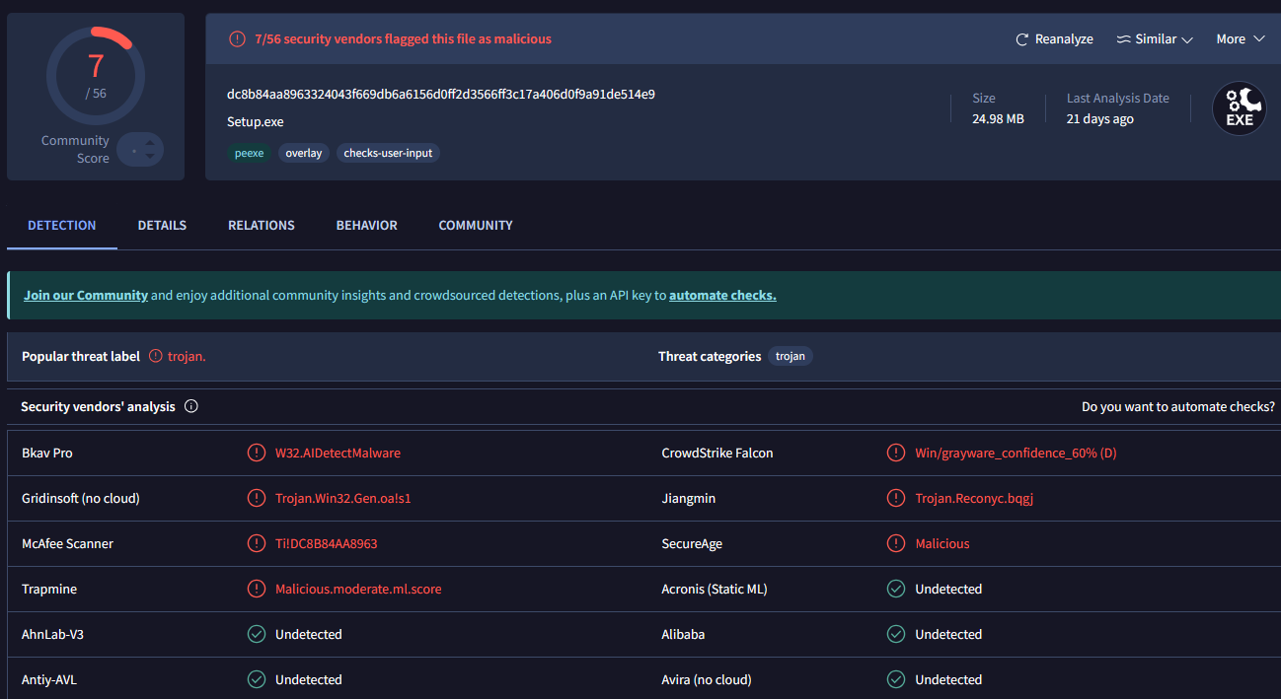Viewport: 1281px width, 699px height.
Task: Open the Relations tab
Action: 262,225
